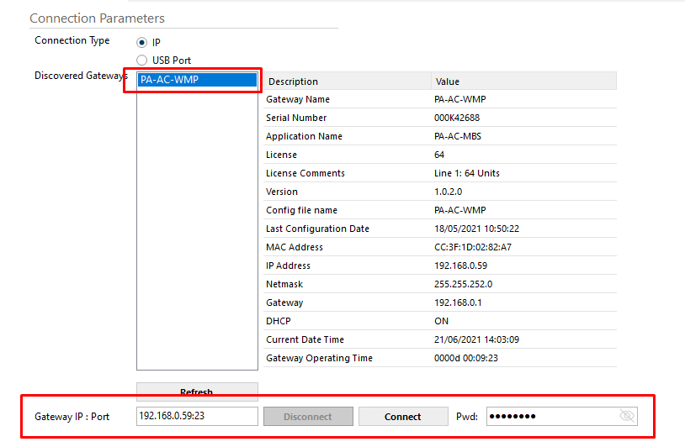The height and width of the screenshot is (447, 685).
Task: Select the USB Port radio button
Action: click(141, 60)
